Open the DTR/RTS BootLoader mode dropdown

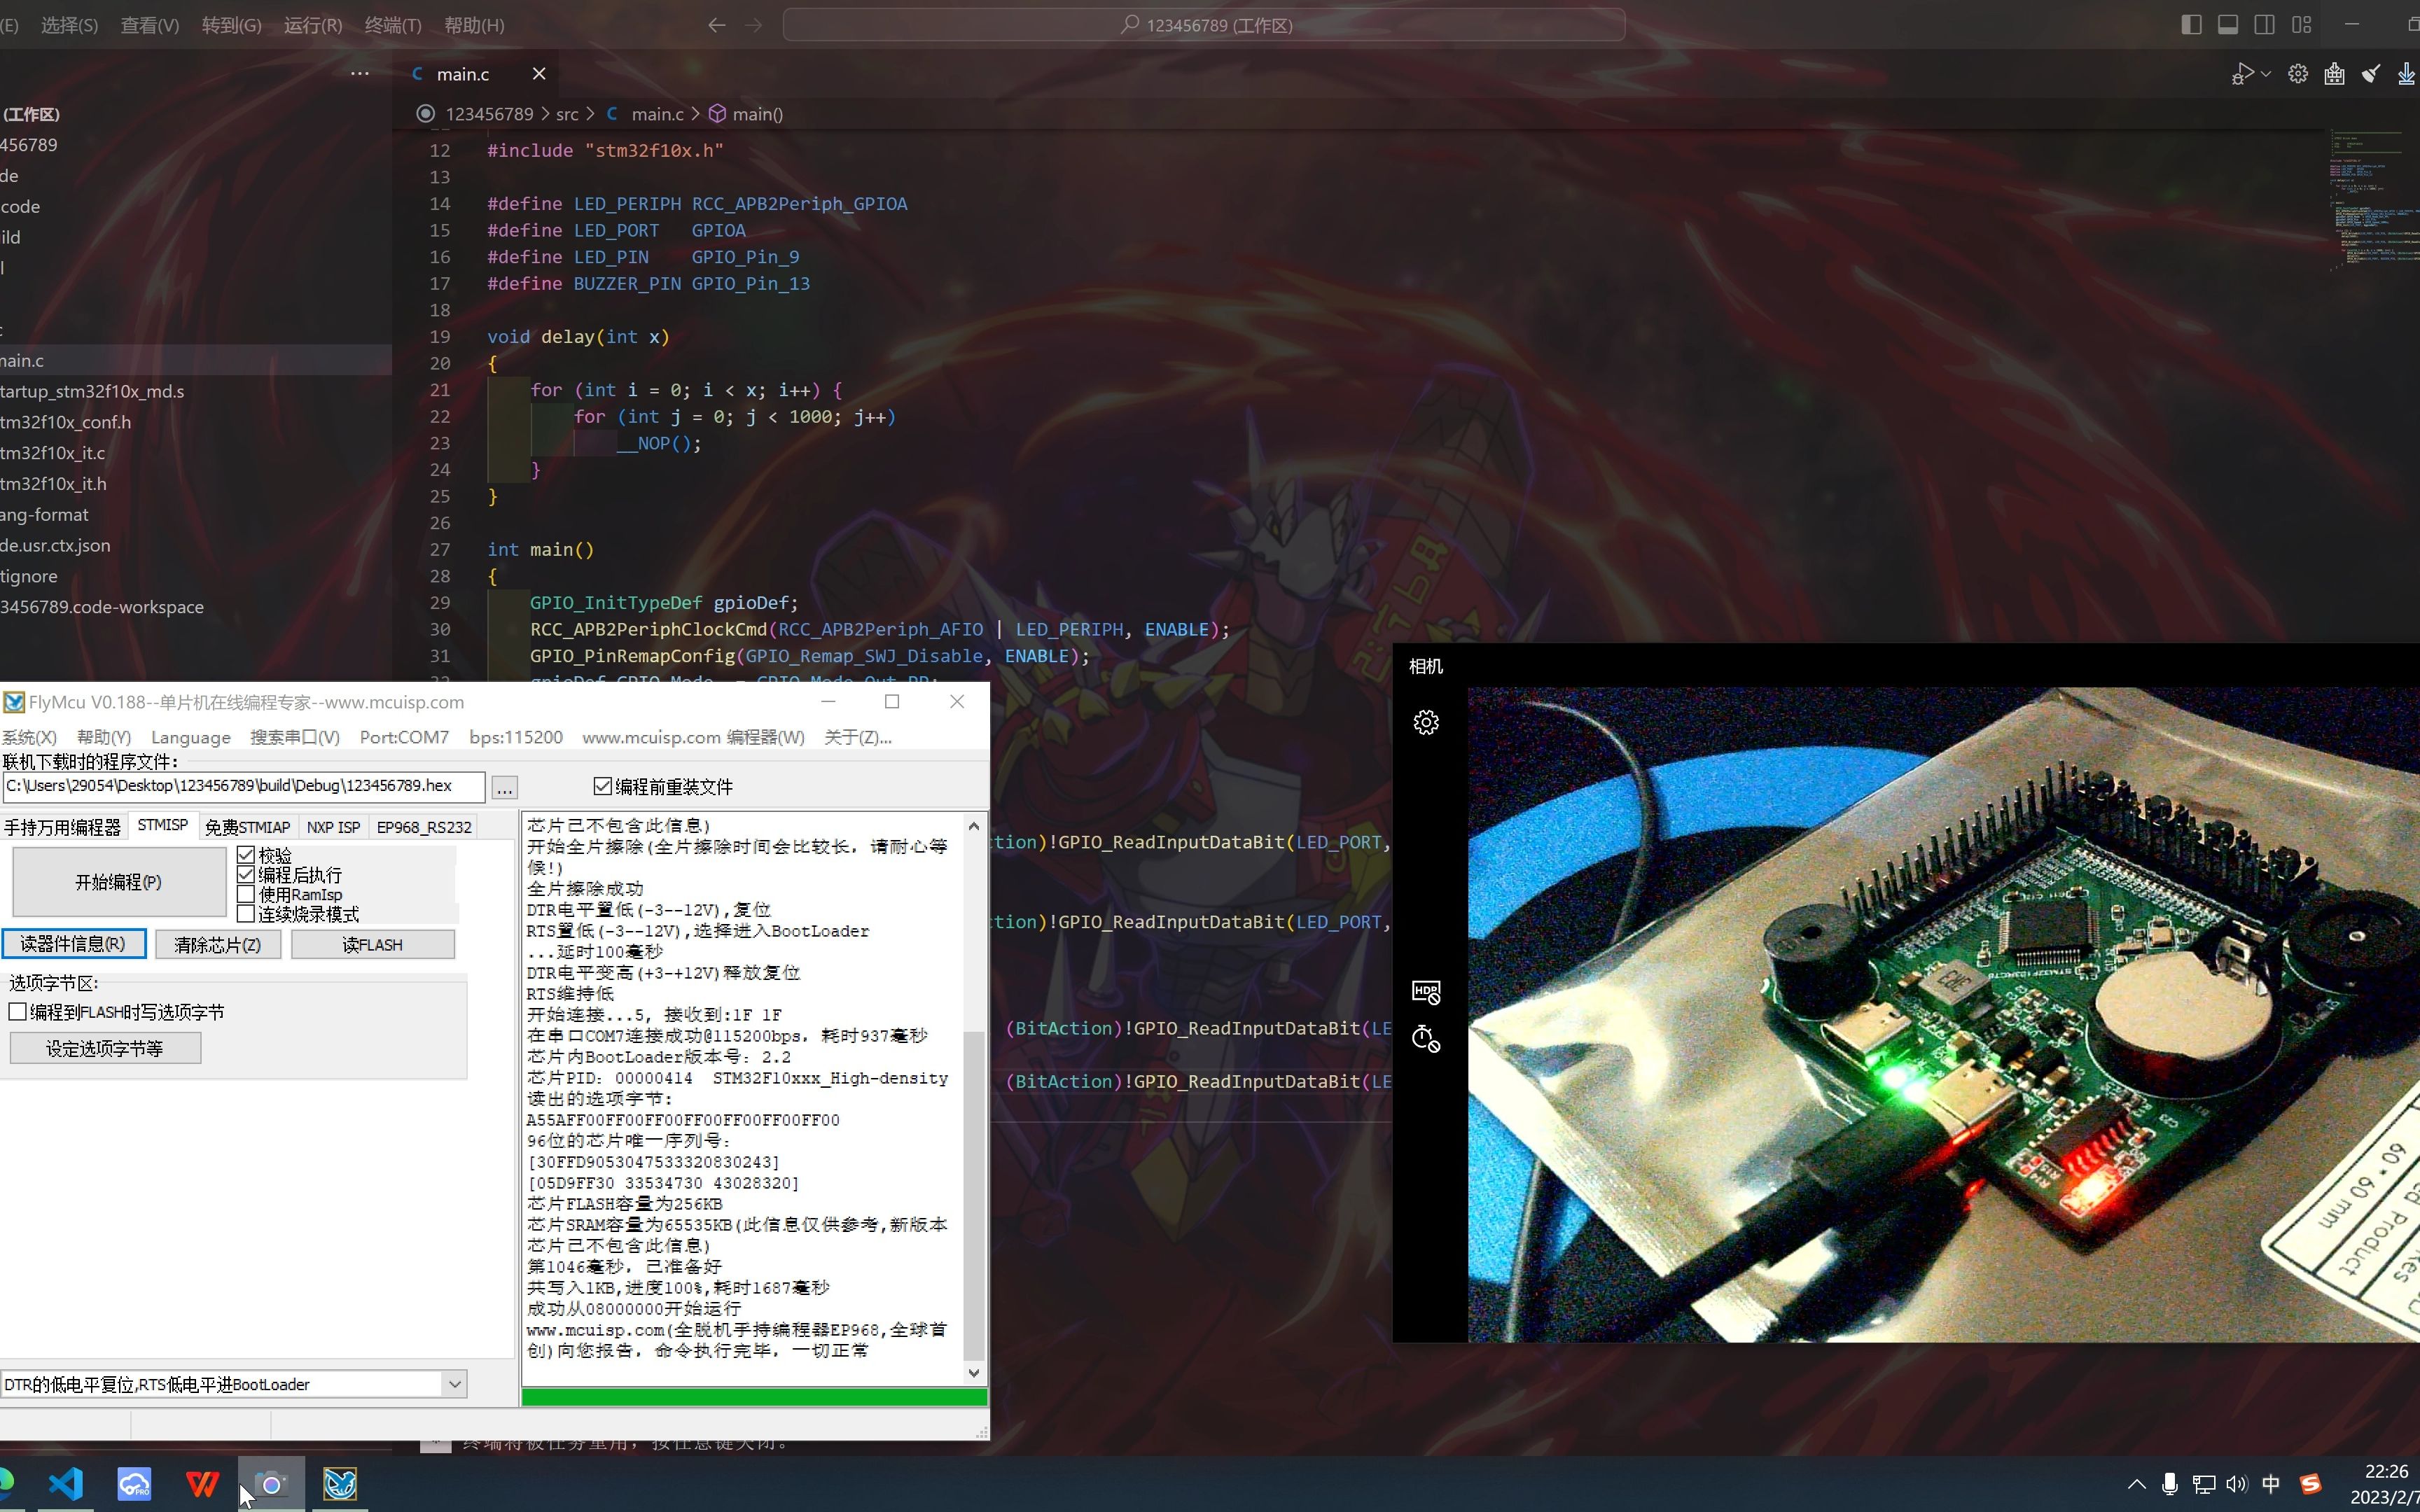454,1383
